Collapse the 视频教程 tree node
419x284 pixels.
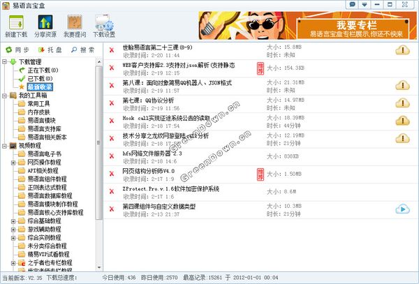[x=4, y=145]
